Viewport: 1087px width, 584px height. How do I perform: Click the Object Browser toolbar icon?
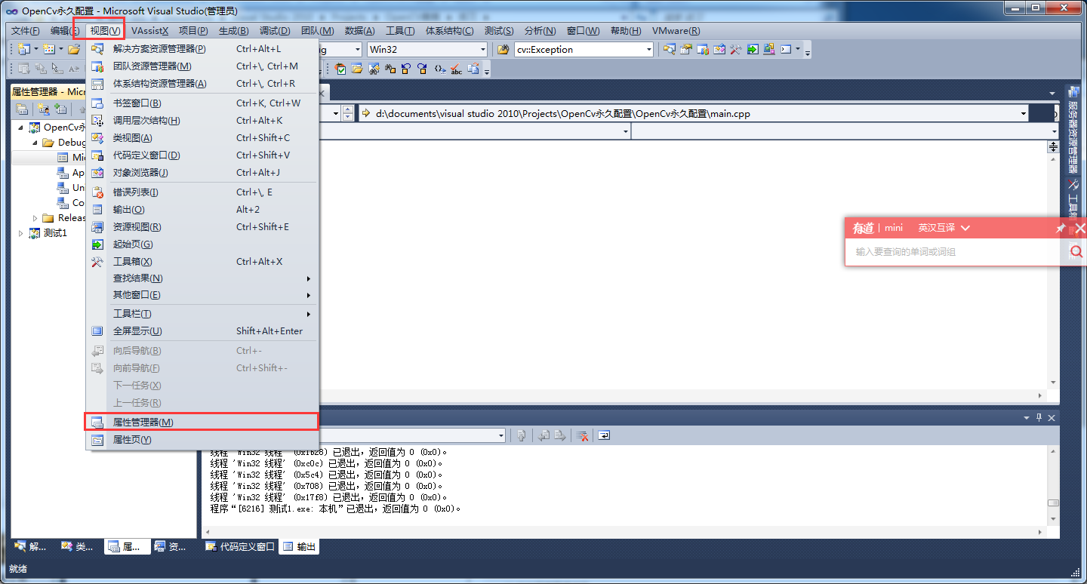[x=719, y=50]
